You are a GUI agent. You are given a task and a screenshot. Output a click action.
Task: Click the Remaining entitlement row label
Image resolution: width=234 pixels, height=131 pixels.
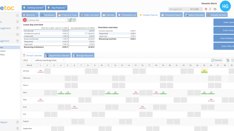(34, 47)
